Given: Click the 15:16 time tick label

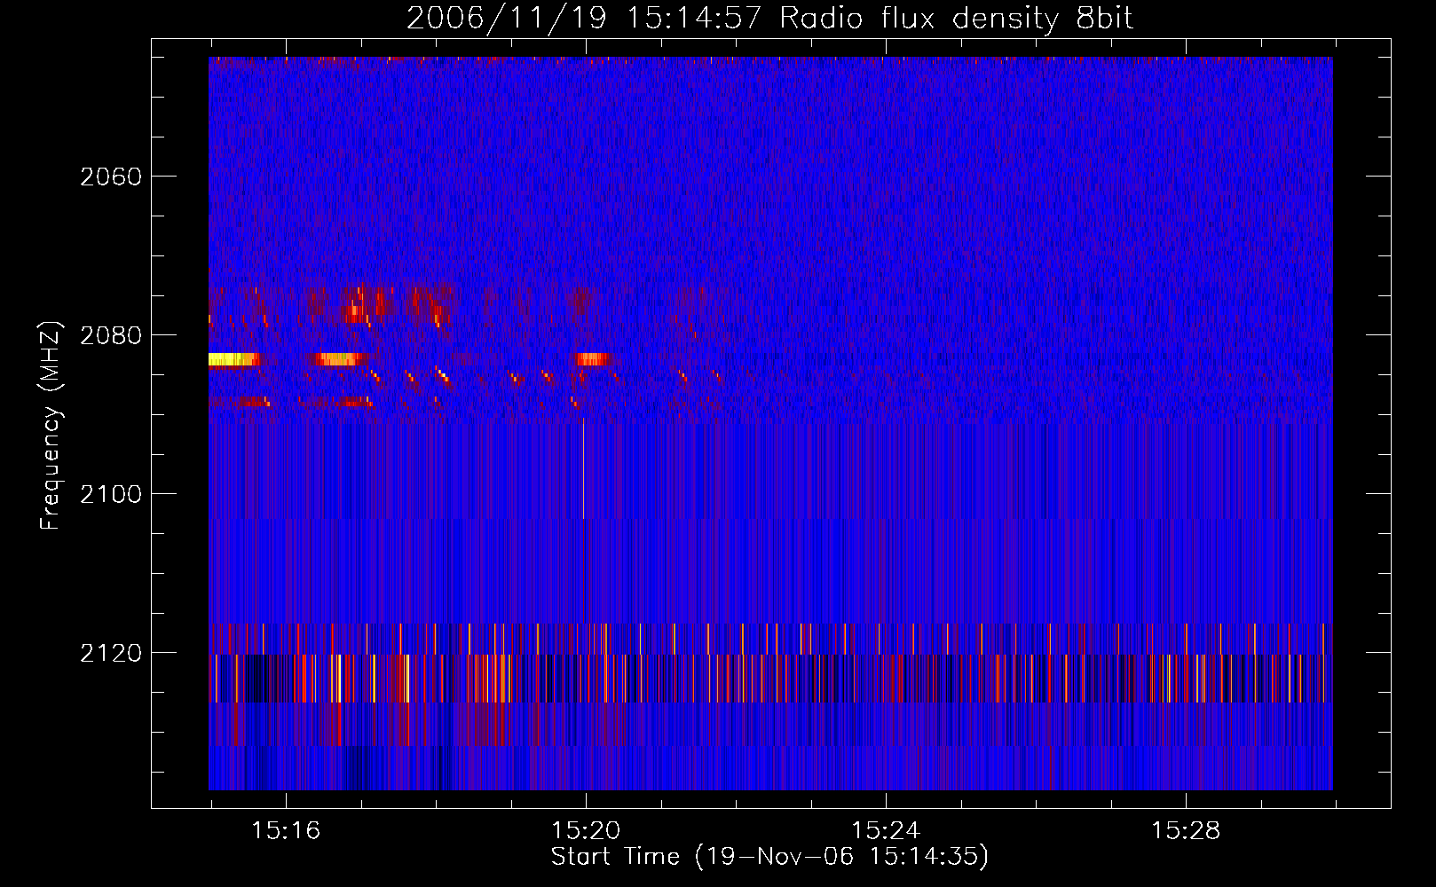Looking at the screenshot, I should coord(286,831).
